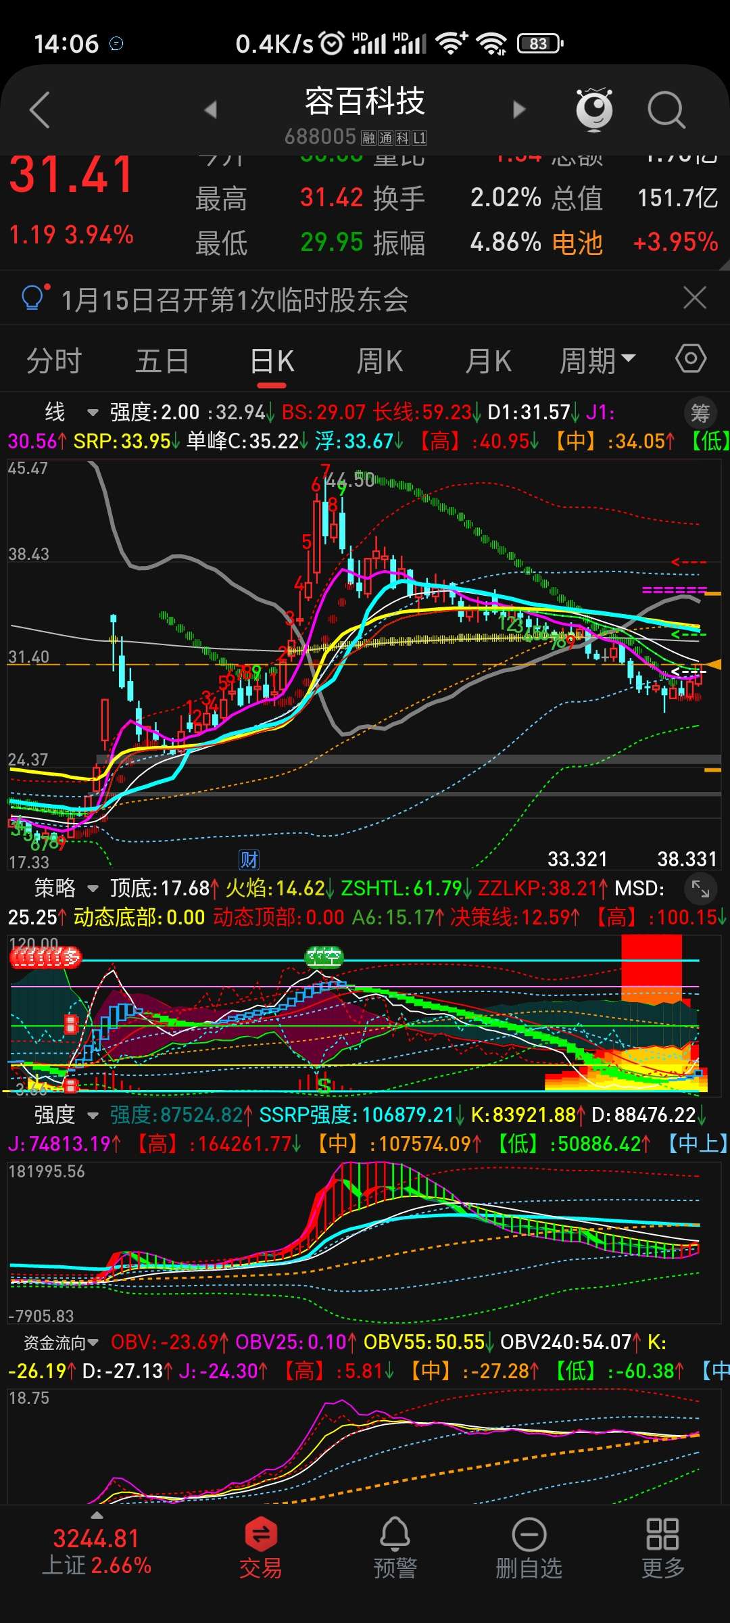The image size is (730, 1623).
Task: Switch to the 月K tab
Action: [488, 360]
